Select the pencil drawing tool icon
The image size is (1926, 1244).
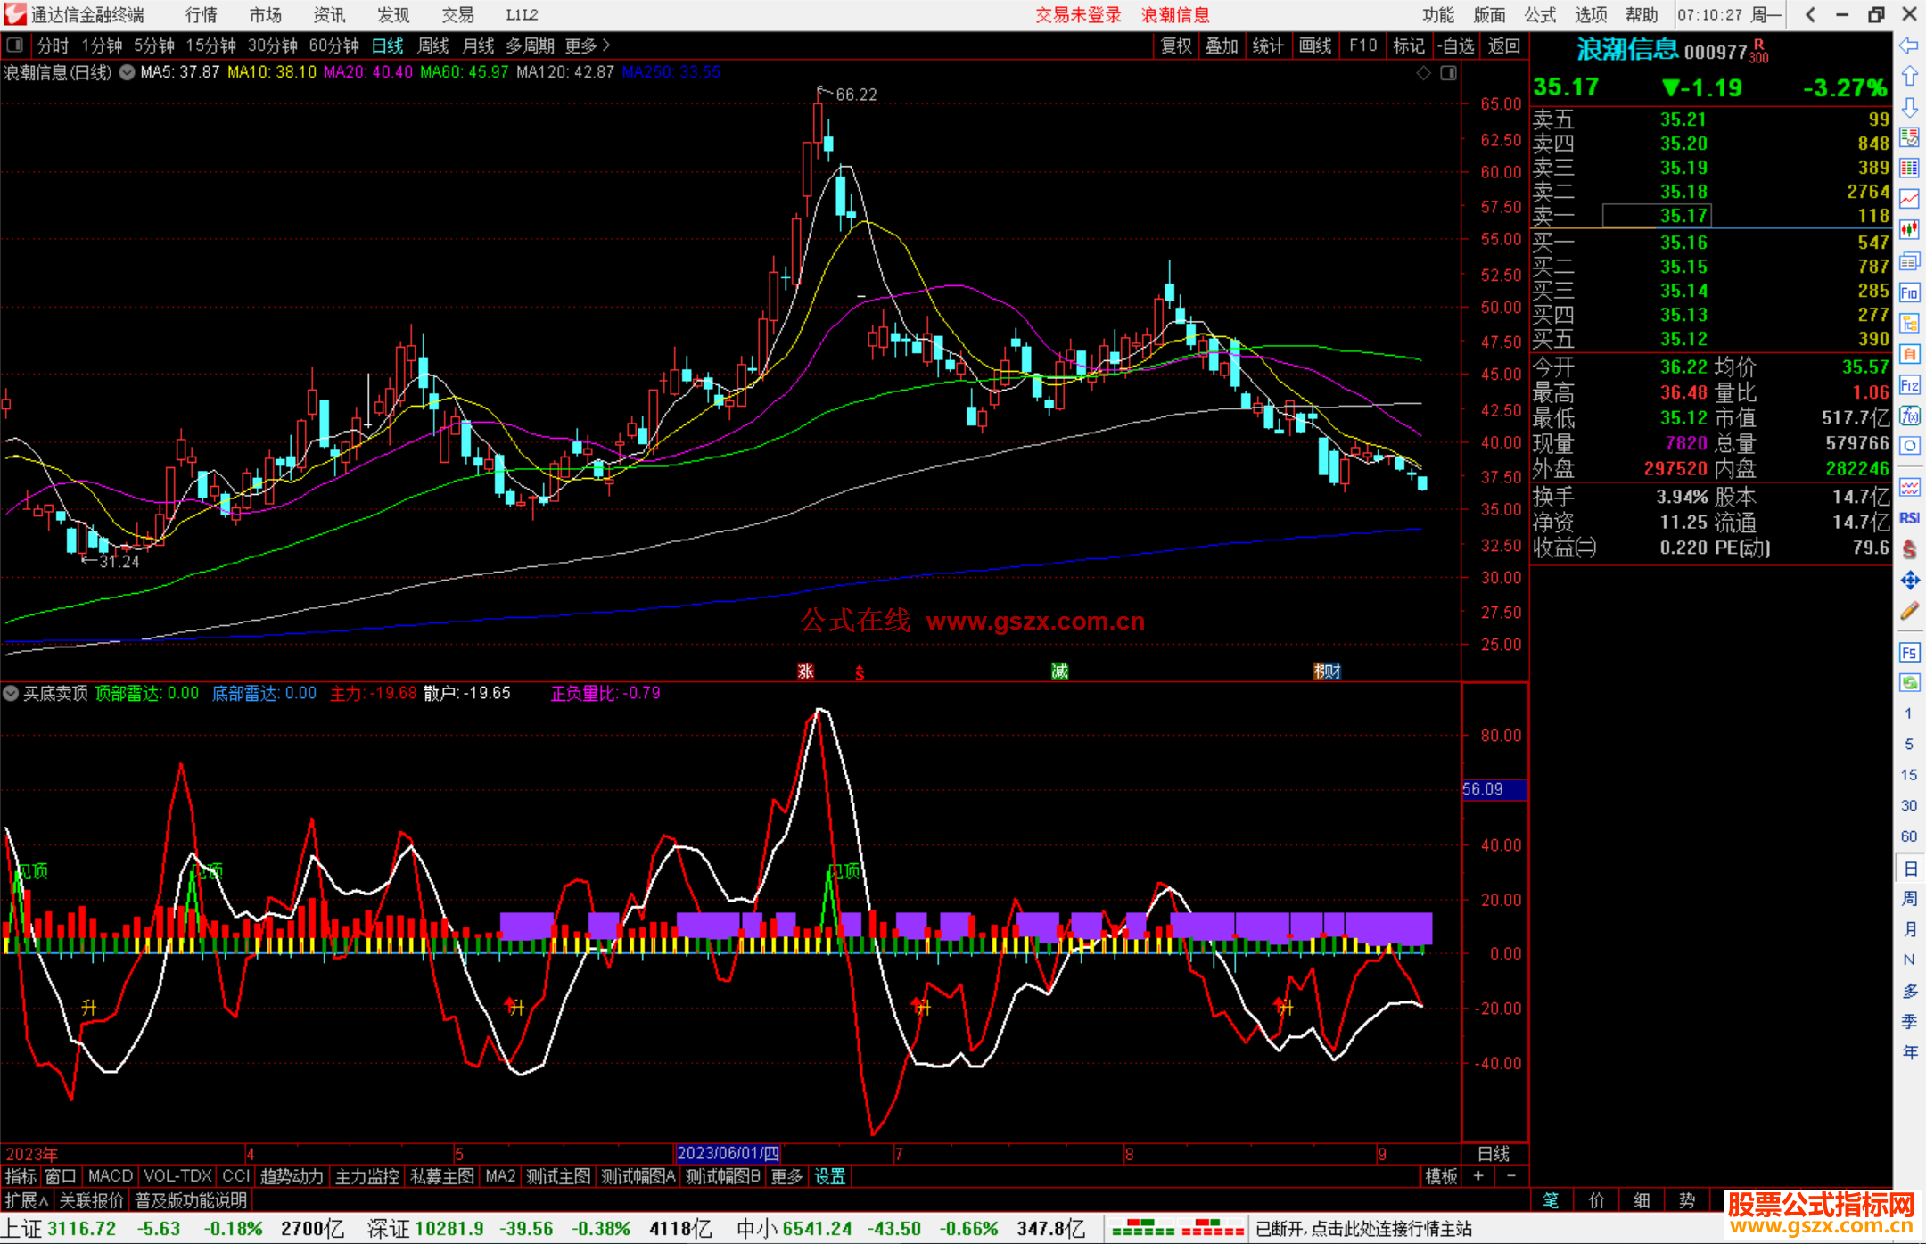(1909, 611)
